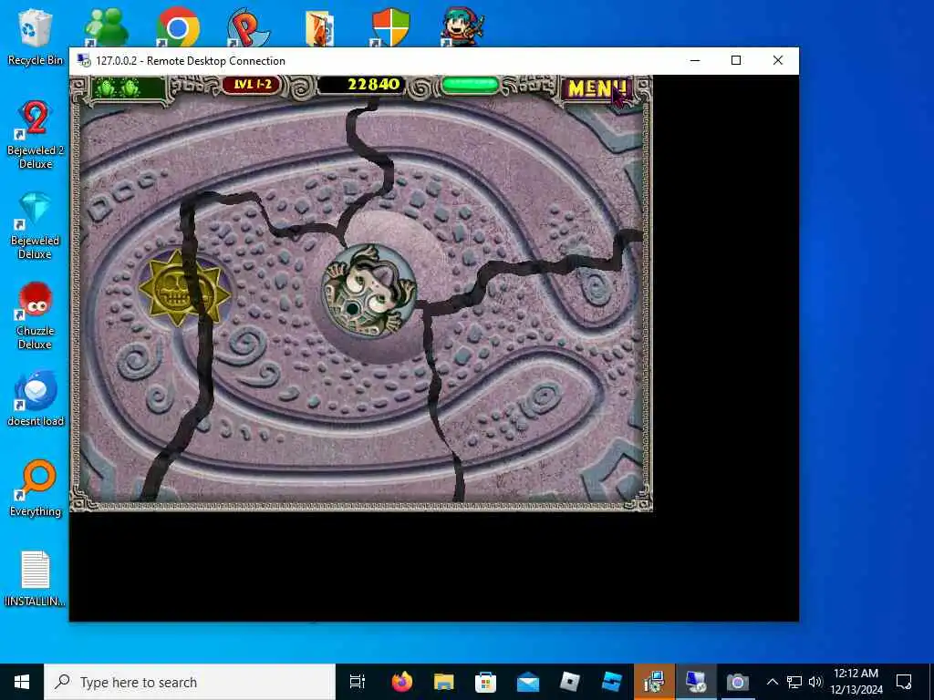Click the Remote Desktop Connection title bar icon
The height and width of the screenshot is (700, 934).
point(84,61)
